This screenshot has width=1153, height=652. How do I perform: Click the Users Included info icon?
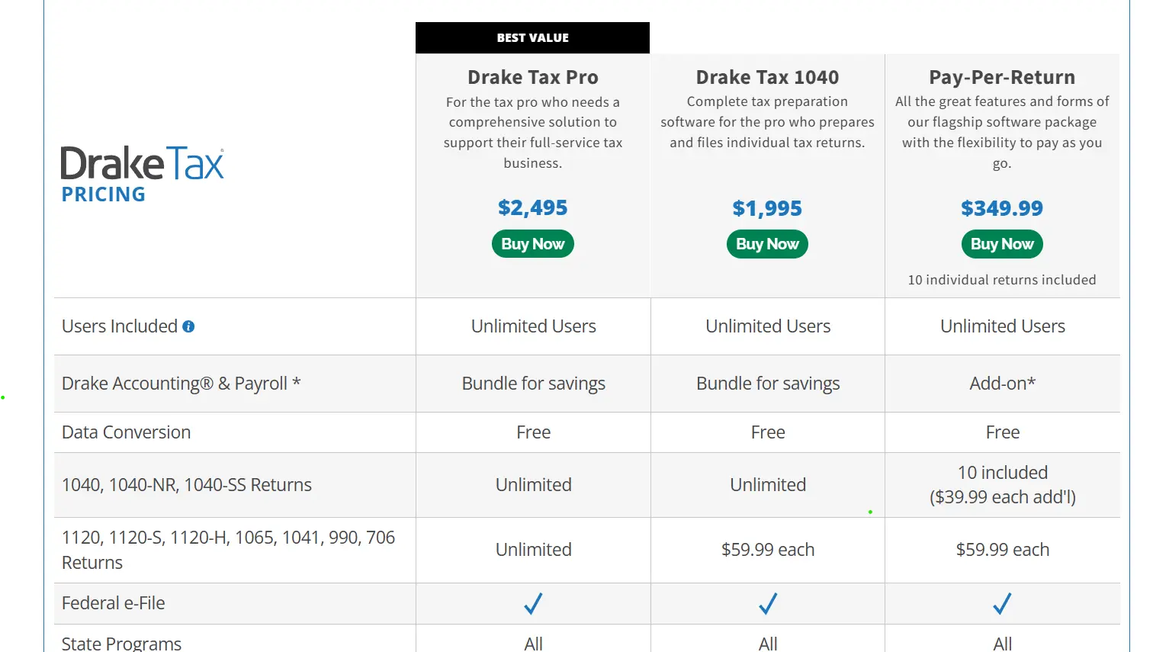coord(188,326)
